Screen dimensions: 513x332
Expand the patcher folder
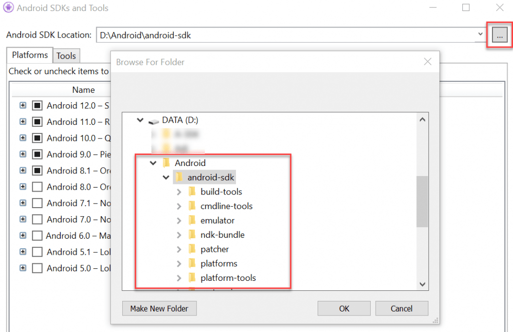tap(179, 249)
